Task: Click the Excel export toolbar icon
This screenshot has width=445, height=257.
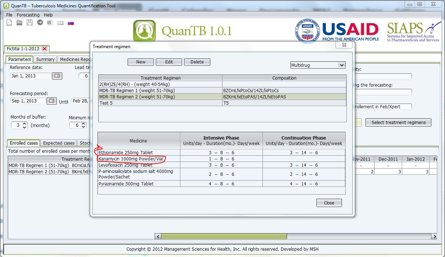Action: (50, 23)
